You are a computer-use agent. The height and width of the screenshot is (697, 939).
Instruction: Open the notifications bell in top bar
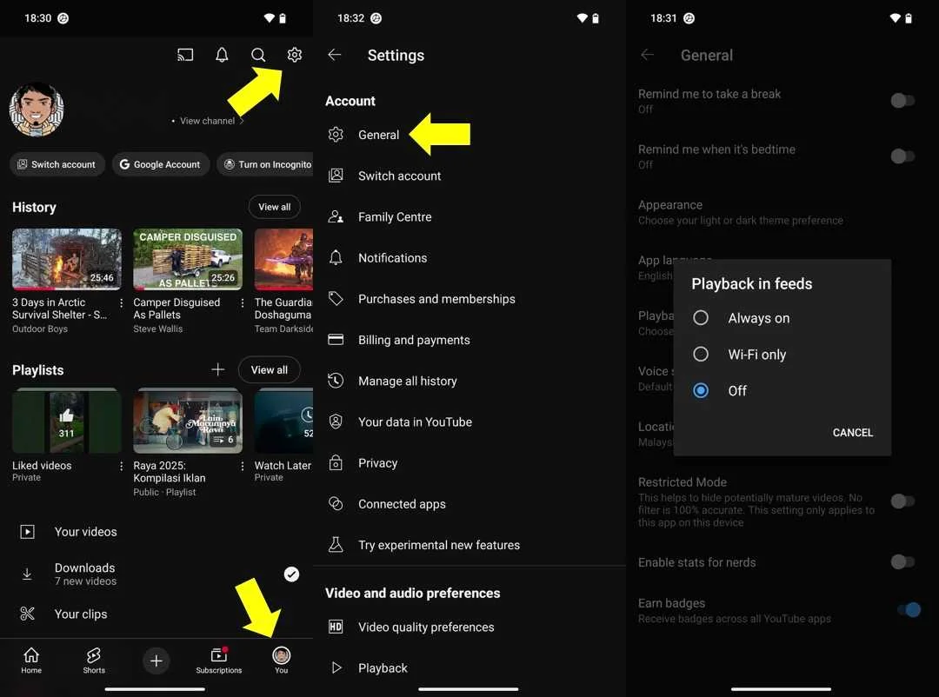click(222, 55)
